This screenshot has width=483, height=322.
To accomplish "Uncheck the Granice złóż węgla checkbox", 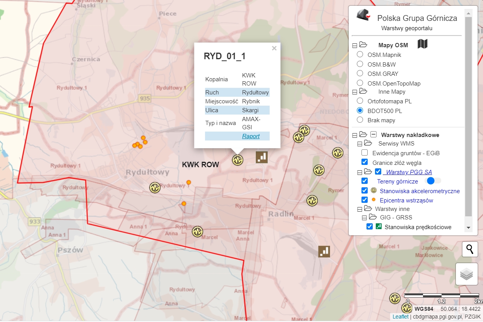I will 365,162.
